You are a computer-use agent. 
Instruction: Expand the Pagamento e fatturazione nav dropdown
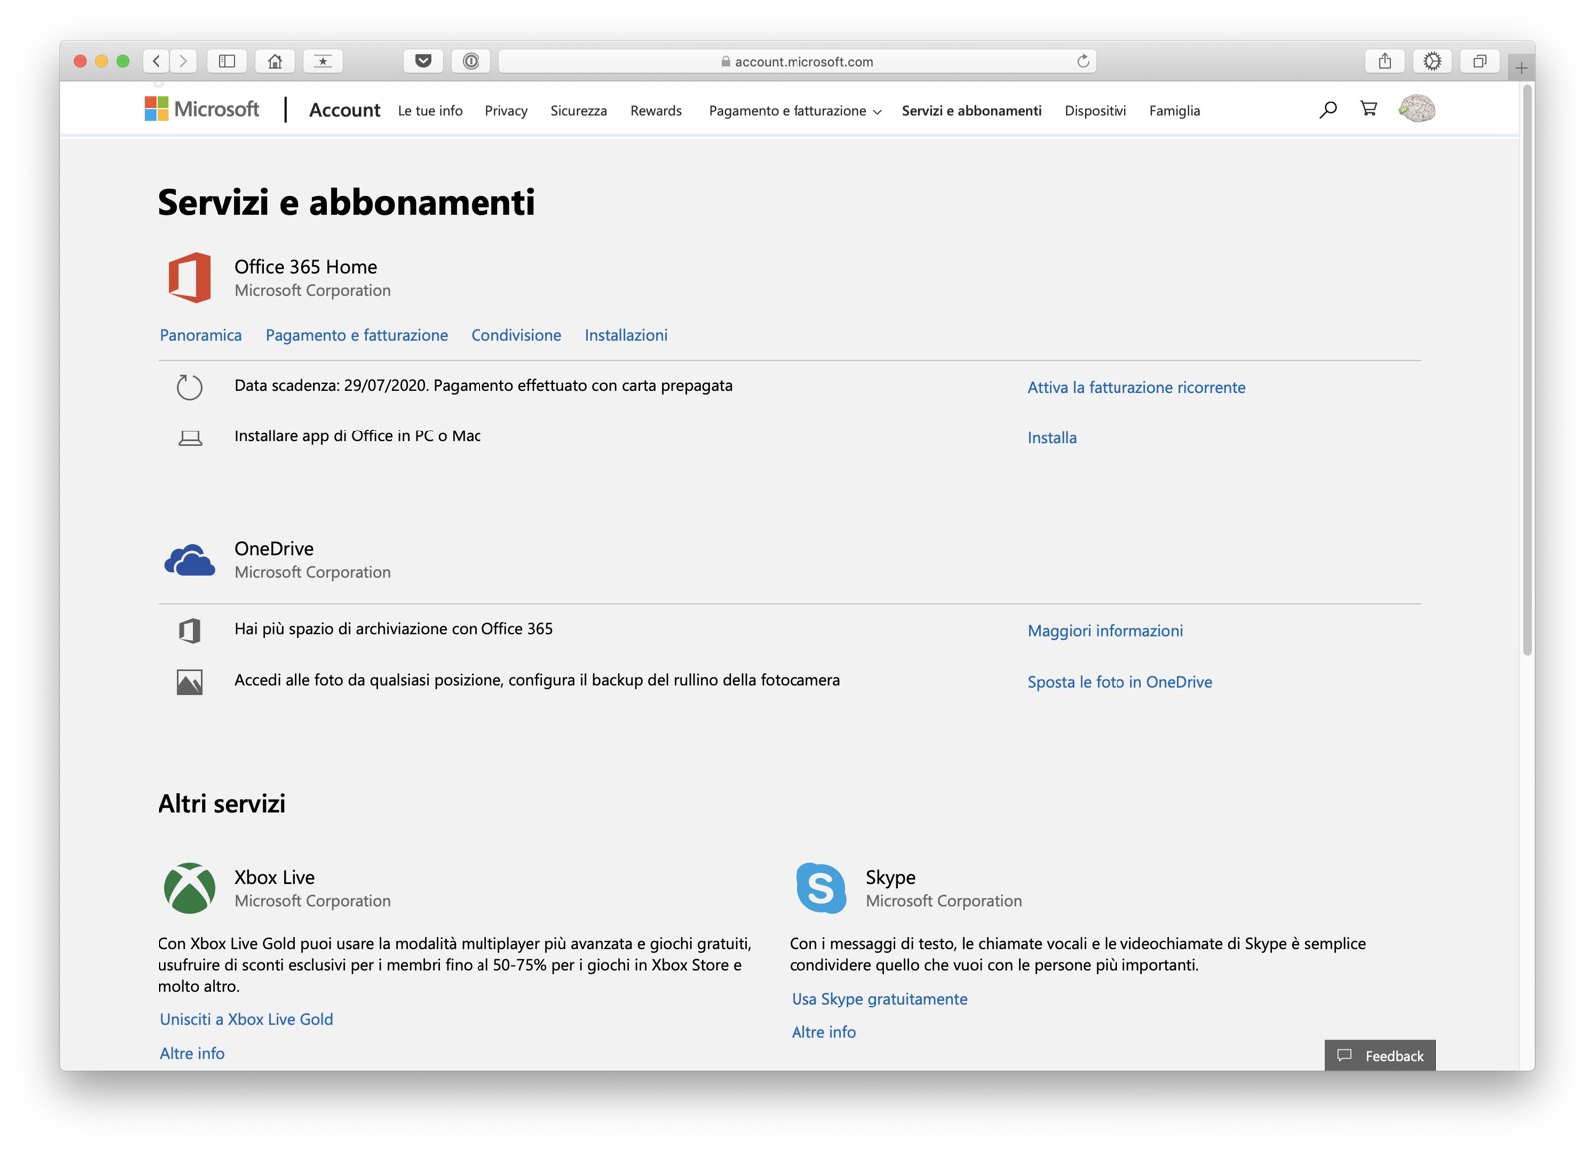(x=795, y=111)
